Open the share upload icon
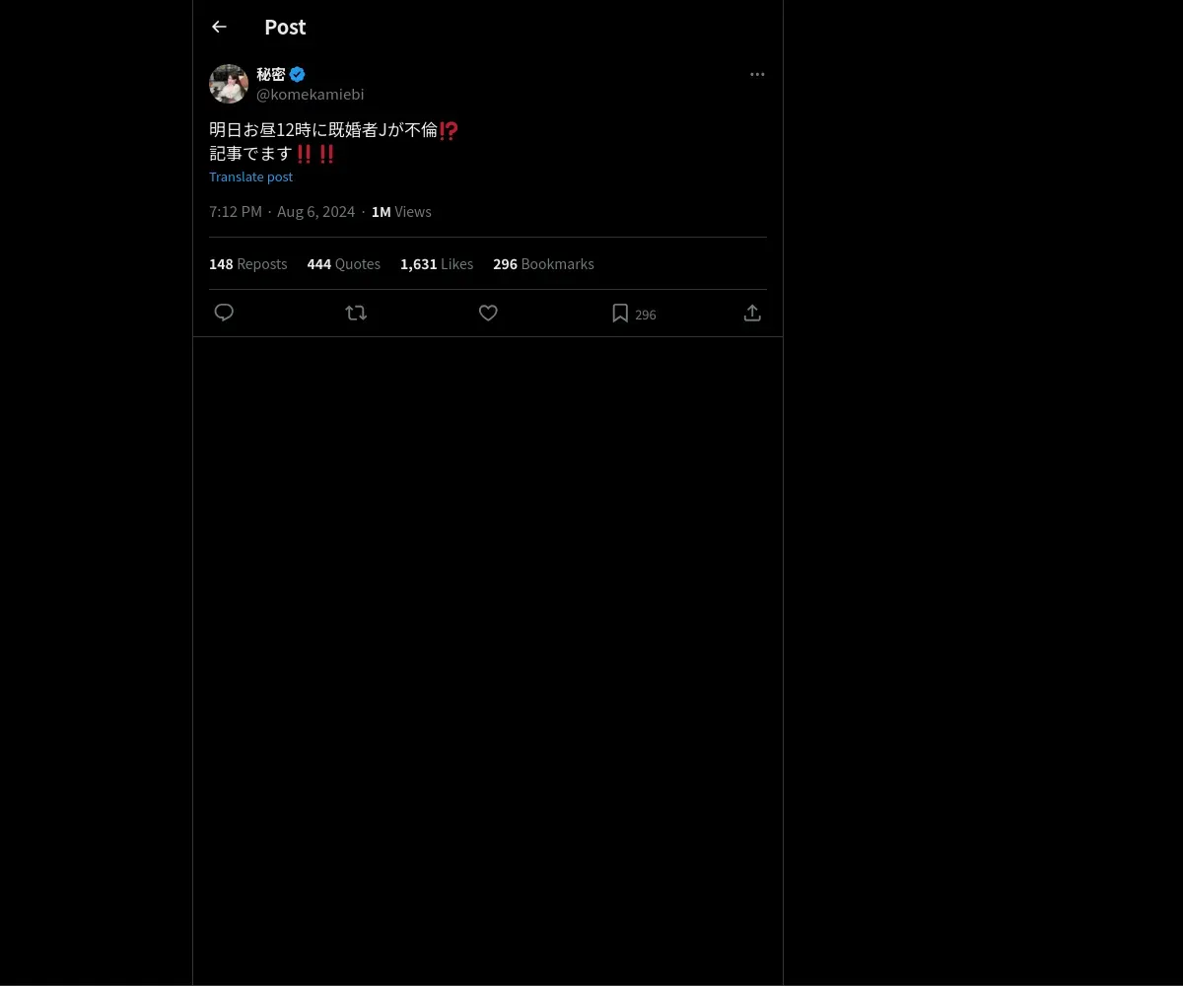 click(x=752, y=313)
